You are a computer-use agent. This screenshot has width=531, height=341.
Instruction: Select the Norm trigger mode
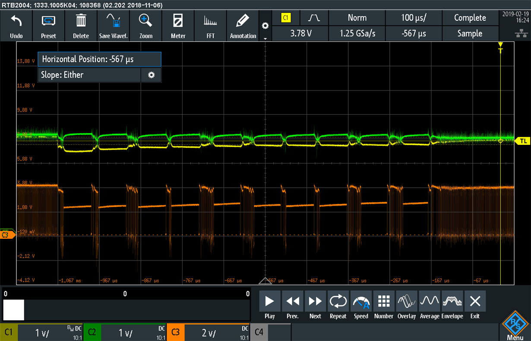(357, 18)
